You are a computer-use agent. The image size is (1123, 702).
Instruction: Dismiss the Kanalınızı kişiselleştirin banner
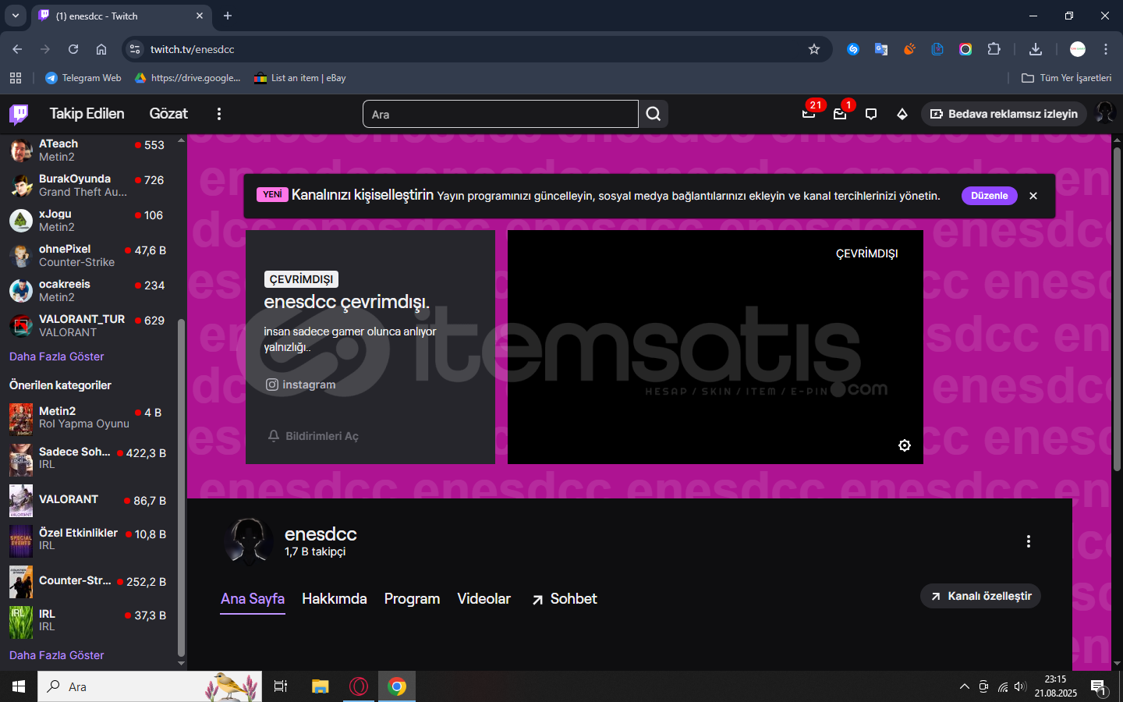tap(1033, 196)
